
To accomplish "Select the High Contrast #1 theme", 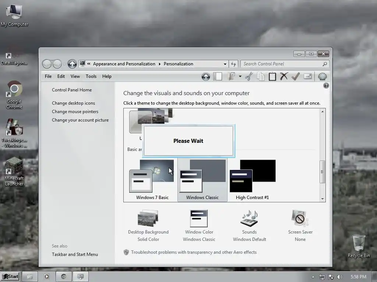I will (x=252, y=180).
